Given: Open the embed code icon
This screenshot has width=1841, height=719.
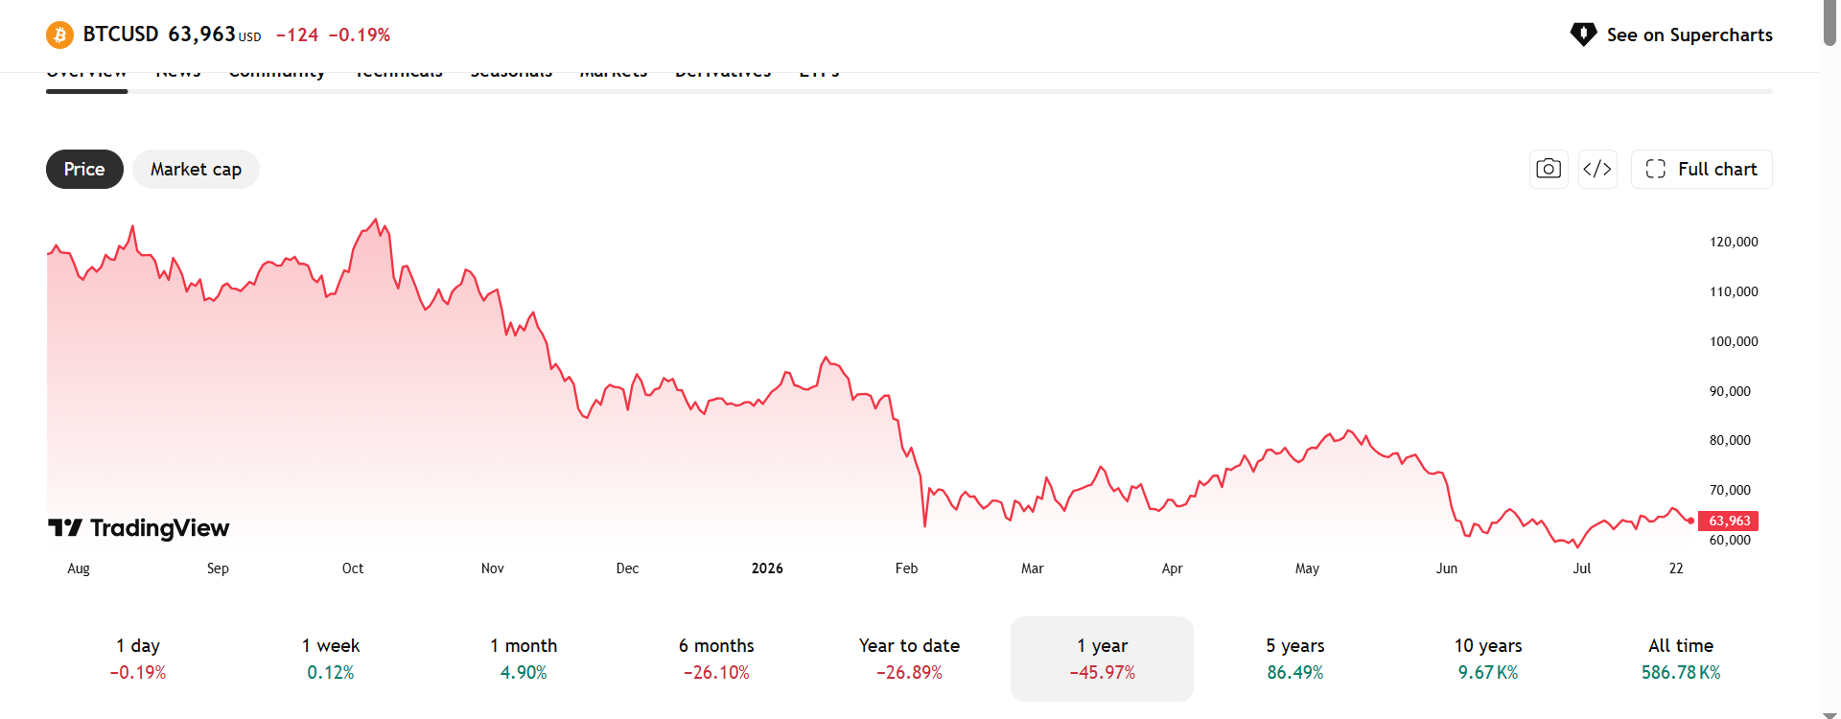Looking at the screenshot, I should 1597,169.
